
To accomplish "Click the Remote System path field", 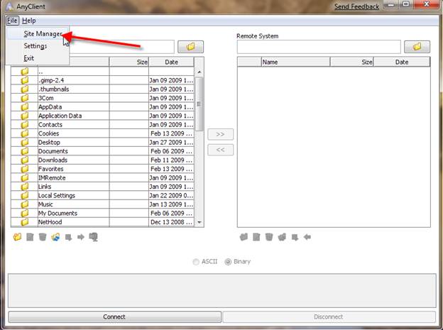I will tap(319, 47).
